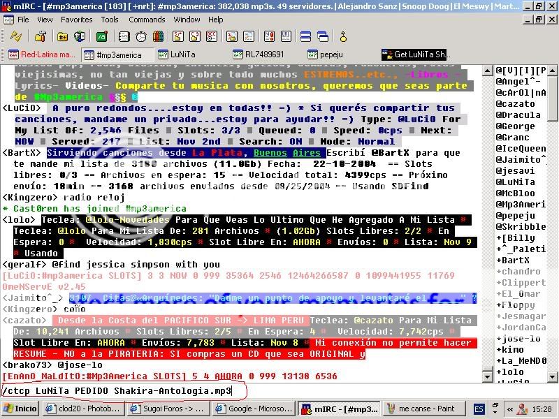Open the View menu
Image resolution: width=559 pixels, height=419 pixels.
point(45,20)
